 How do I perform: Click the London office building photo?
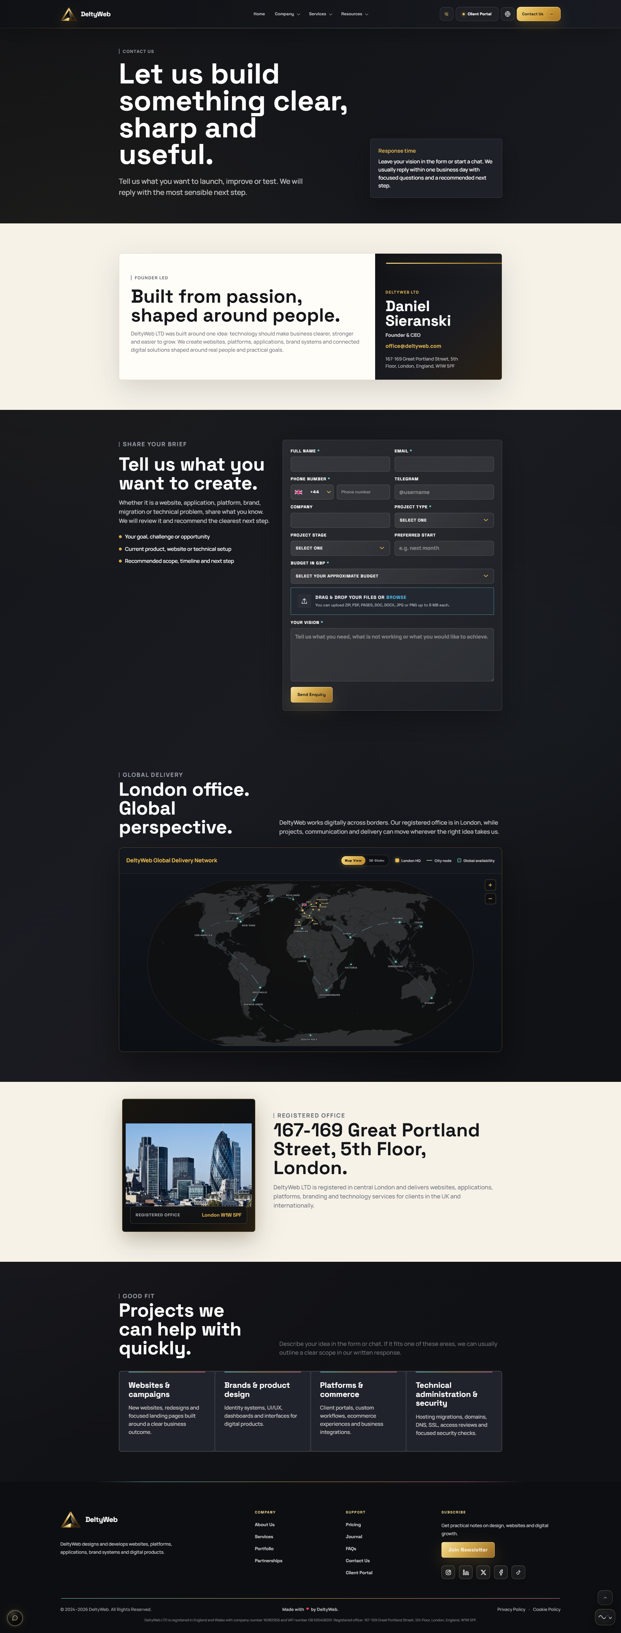[189, 1165]
